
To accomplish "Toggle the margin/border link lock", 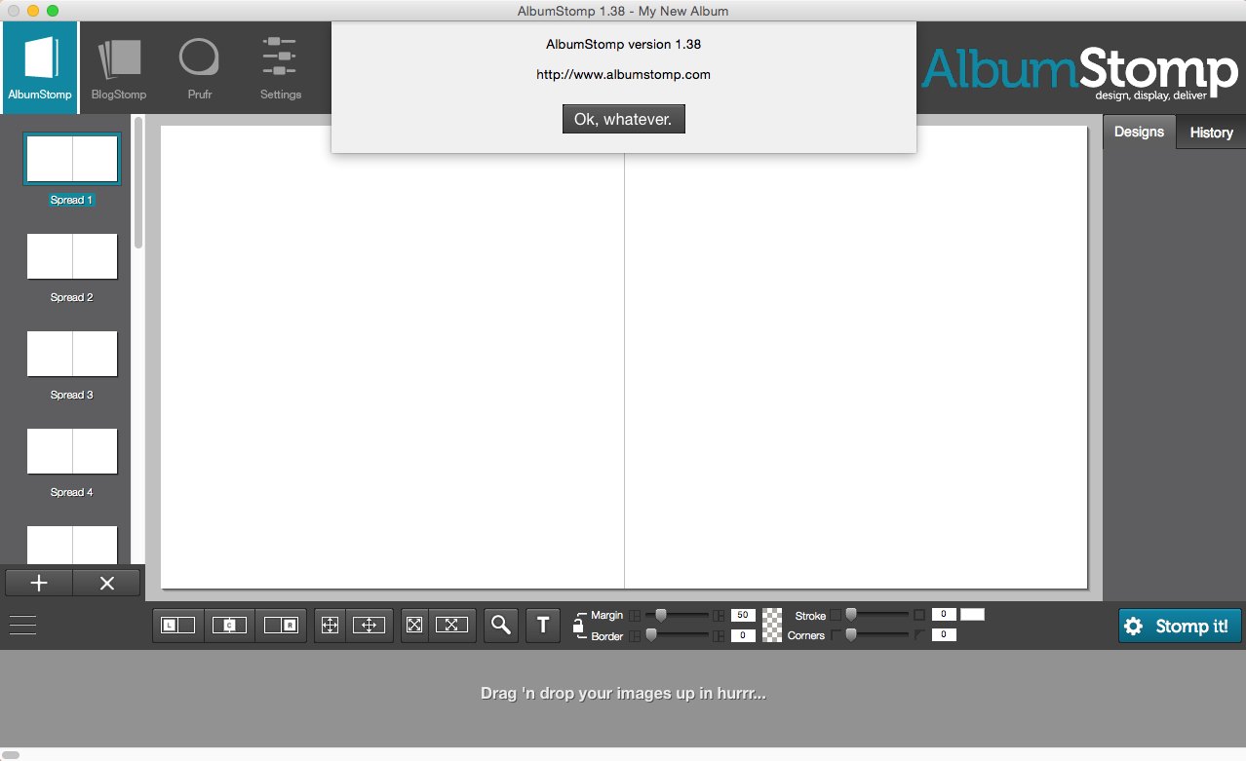I will pyautogui.click(x=579, y=626).
